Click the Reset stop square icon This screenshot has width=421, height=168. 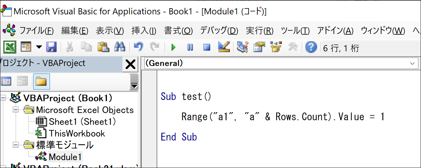pos(207,48)
